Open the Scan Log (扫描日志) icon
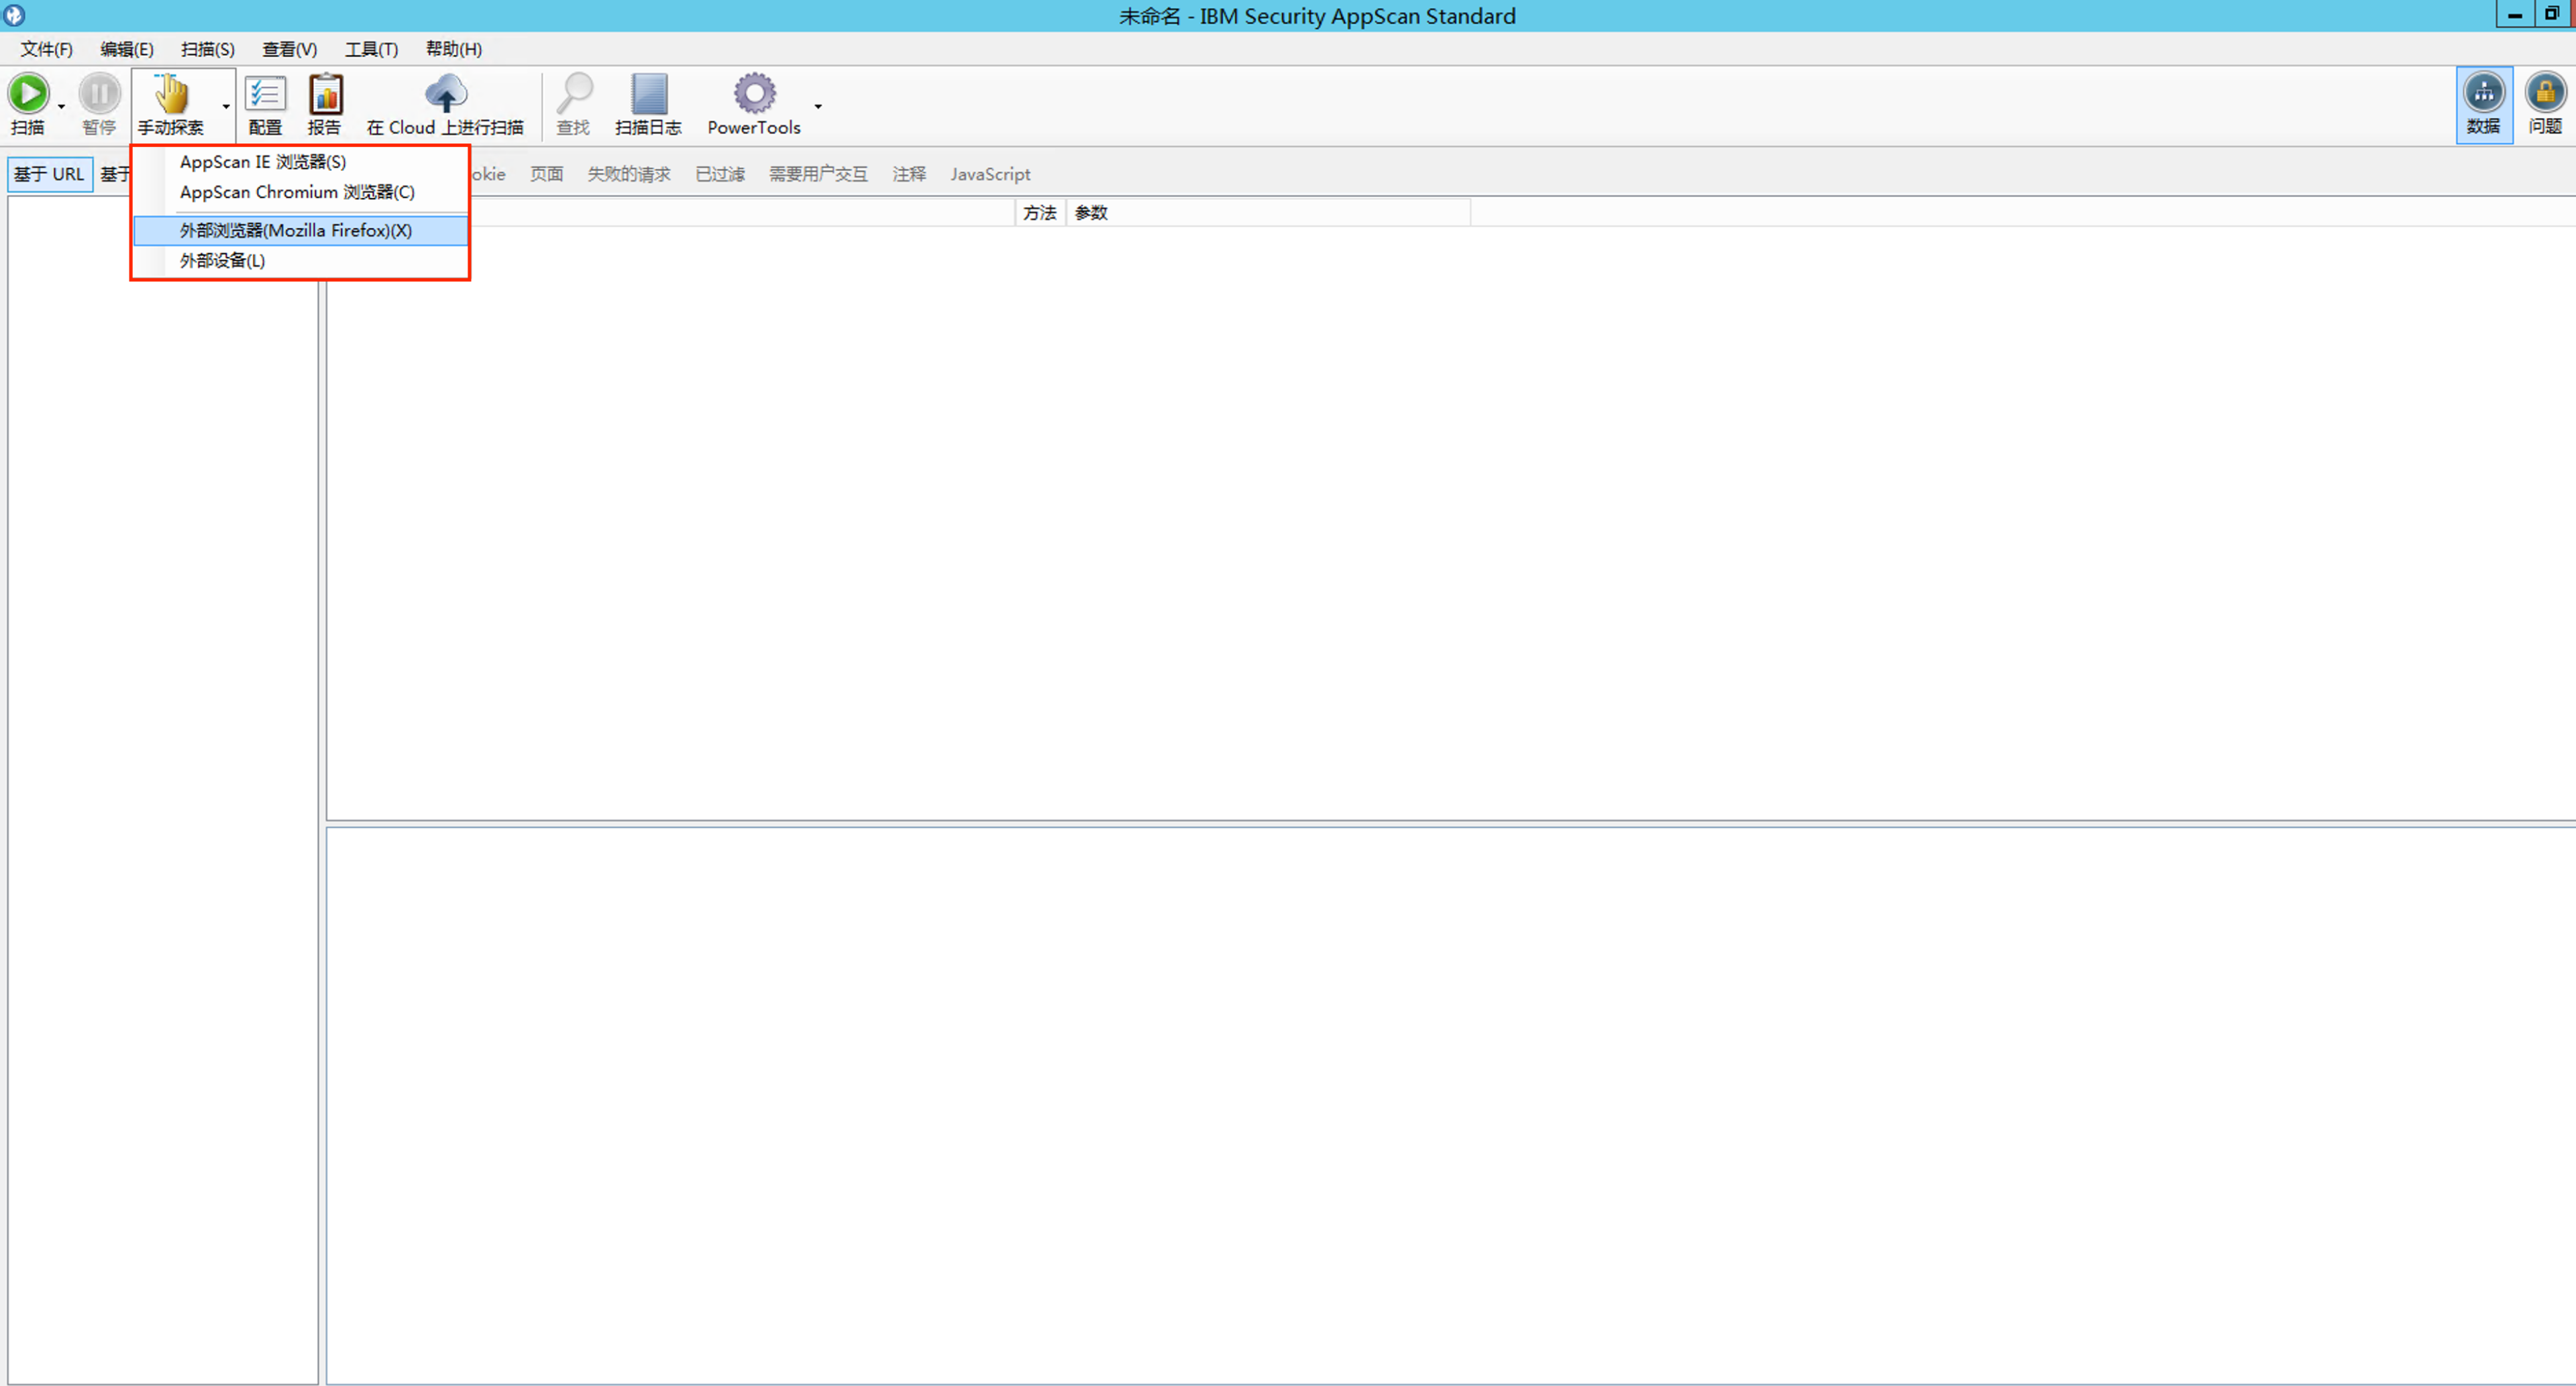The image size is (2576, 1386). pos(649,94)
